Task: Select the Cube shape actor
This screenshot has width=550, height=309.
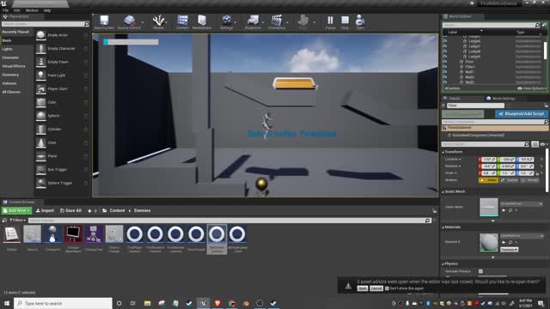Action: pyautogui.click(x=62, y=102)
